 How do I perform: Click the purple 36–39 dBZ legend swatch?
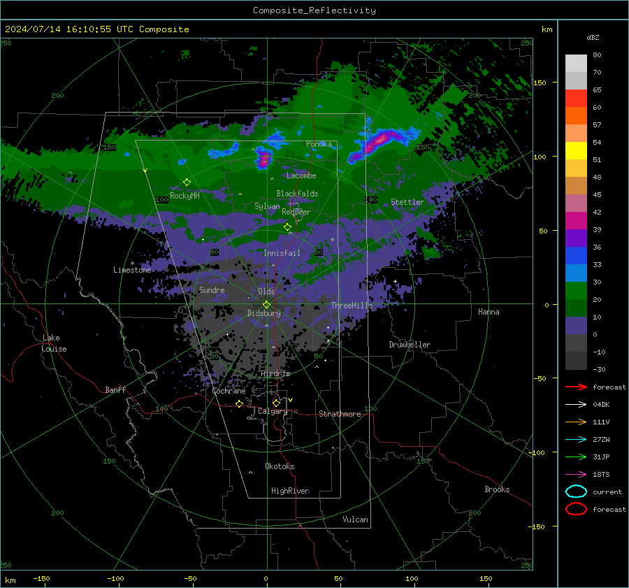576,238
